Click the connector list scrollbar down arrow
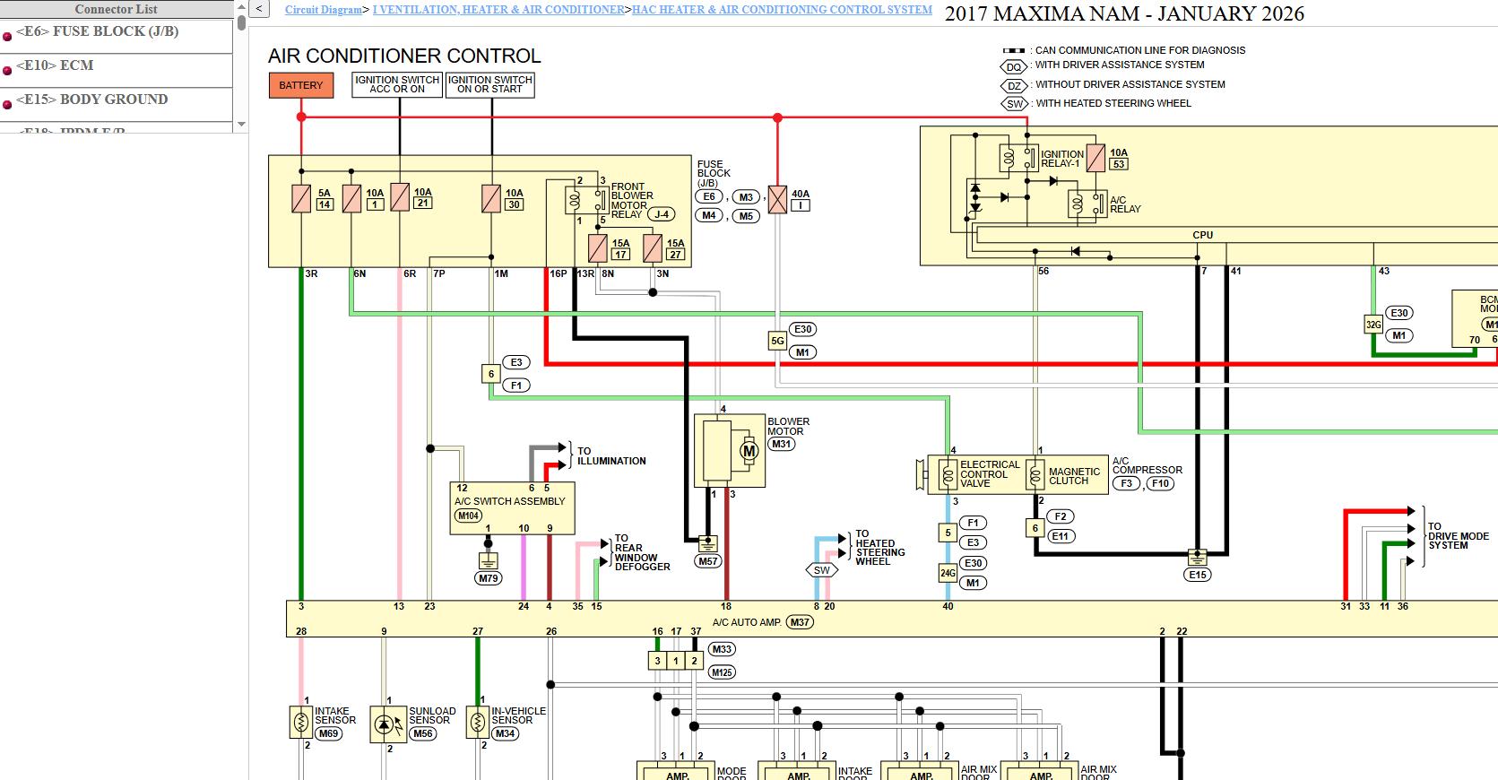The image size is (1498, 780). pos(241,125)
